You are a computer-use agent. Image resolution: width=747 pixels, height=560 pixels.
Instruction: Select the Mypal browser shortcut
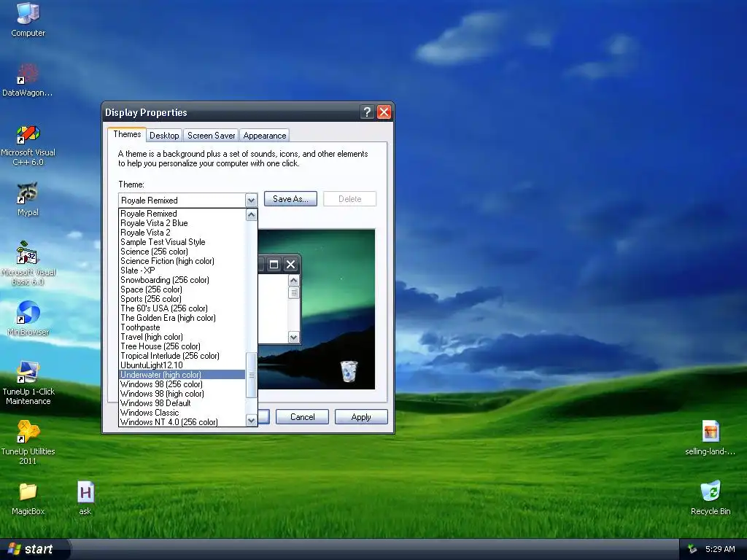pyautogui.click(x=28, y=199)
